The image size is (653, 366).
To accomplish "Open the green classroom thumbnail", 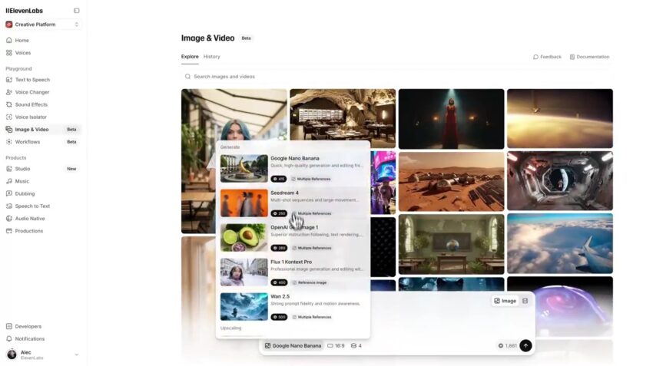I will point(451,244).
